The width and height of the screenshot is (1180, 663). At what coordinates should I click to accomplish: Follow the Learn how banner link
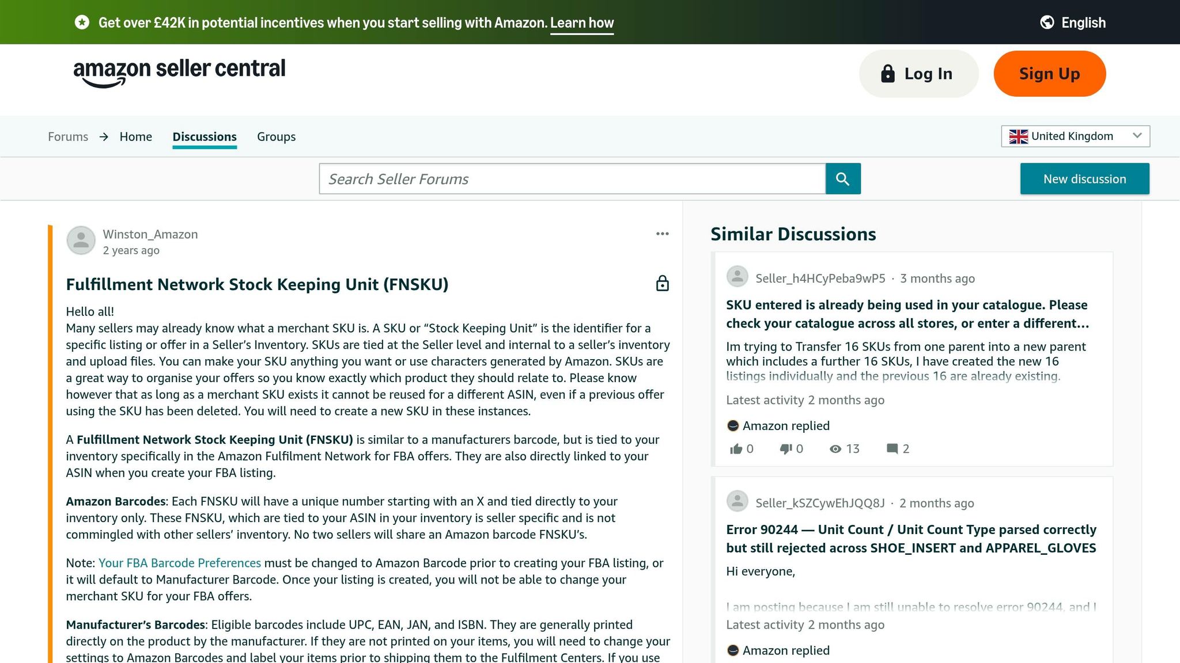coord(582,23)
